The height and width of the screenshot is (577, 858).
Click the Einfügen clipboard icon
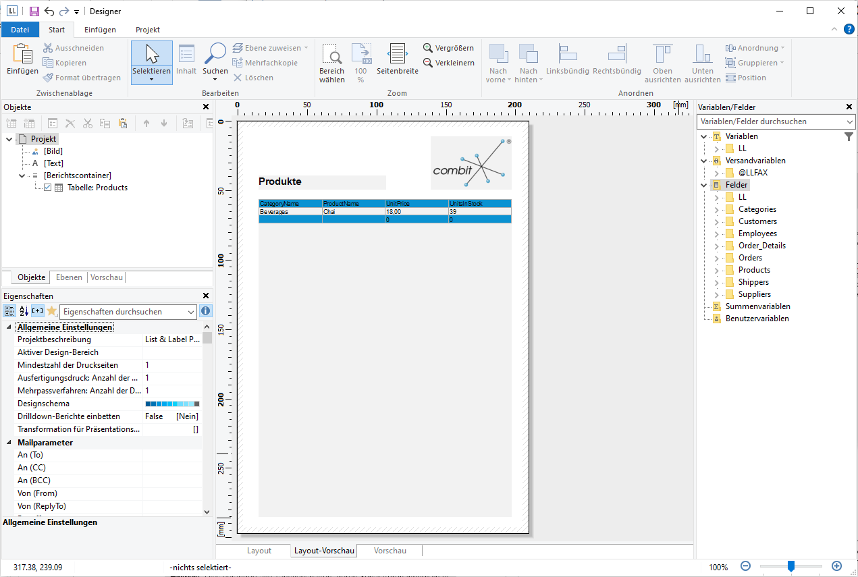point(22,54)
